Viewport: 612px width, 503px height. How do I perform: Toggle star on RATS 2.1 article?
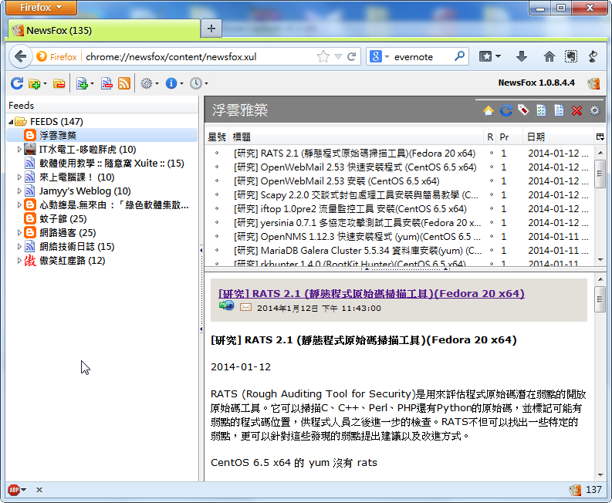217,154
